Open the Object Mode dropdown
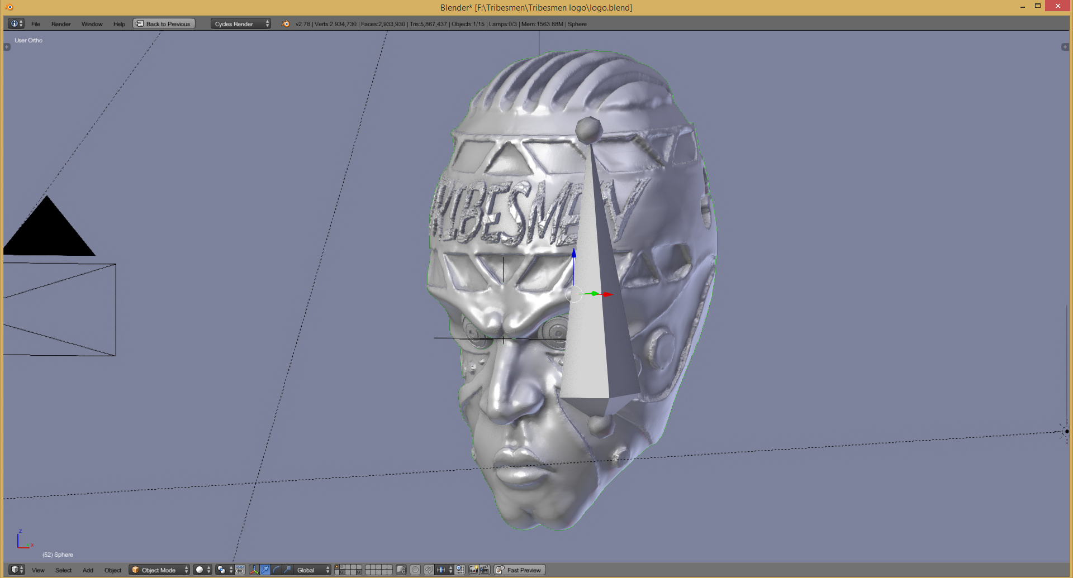 159,570
